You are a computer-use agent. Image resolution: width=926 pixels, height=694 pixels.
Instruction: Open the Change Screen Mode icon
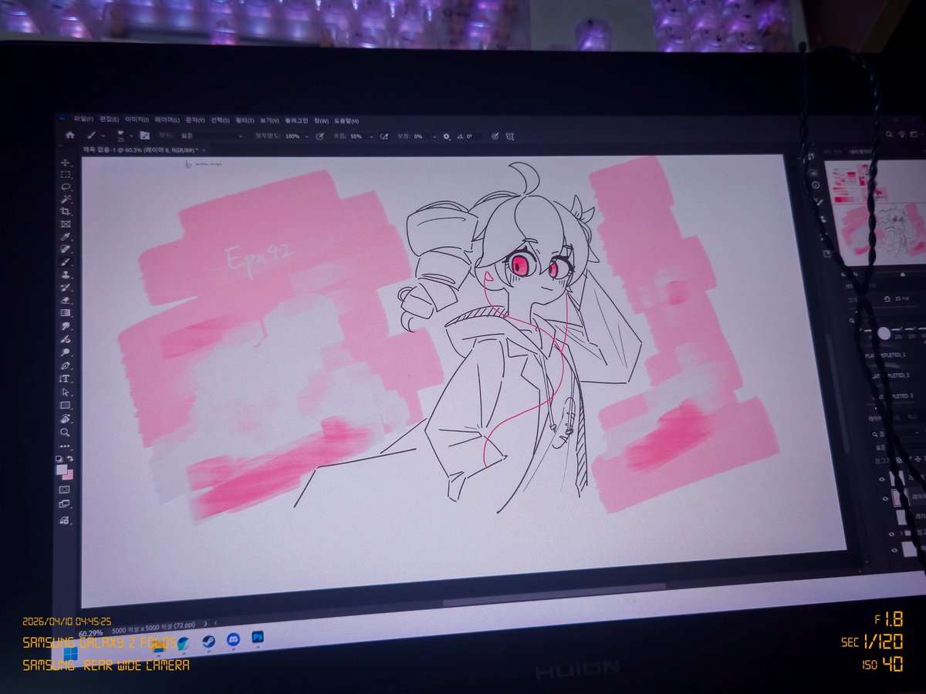point(65,504)
